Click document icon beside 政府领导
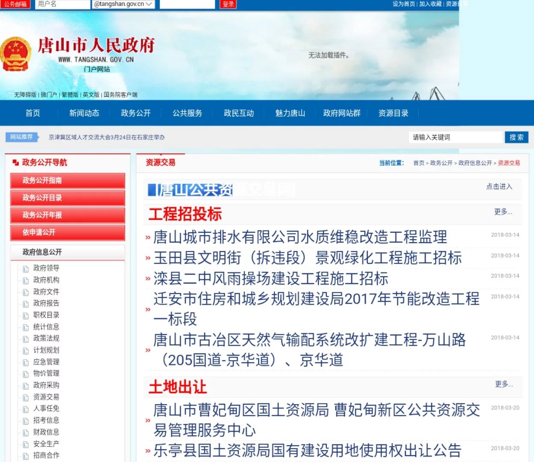This screenshot has height=462, width=534. (x=26, y=269)
